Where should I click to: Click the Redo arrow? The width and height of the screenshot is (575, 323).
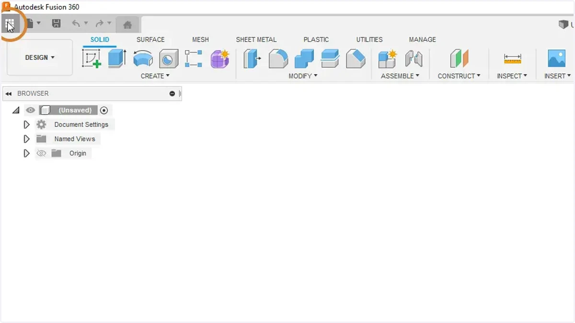pyautogui.click(x=99, y=23)
